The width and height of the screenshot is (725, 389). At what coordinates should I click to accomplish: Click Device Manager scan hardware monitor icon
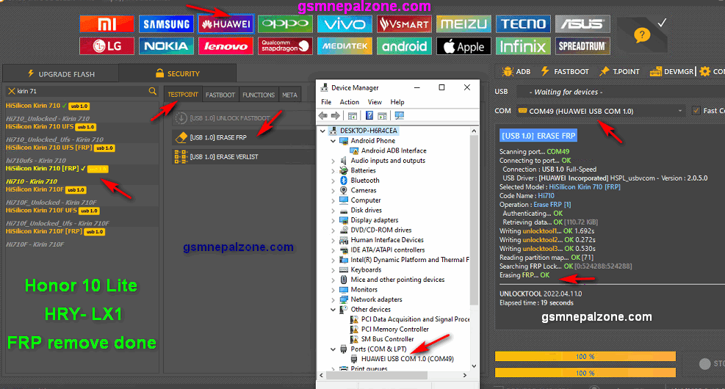pyautogui.click(x=399, y=115)
